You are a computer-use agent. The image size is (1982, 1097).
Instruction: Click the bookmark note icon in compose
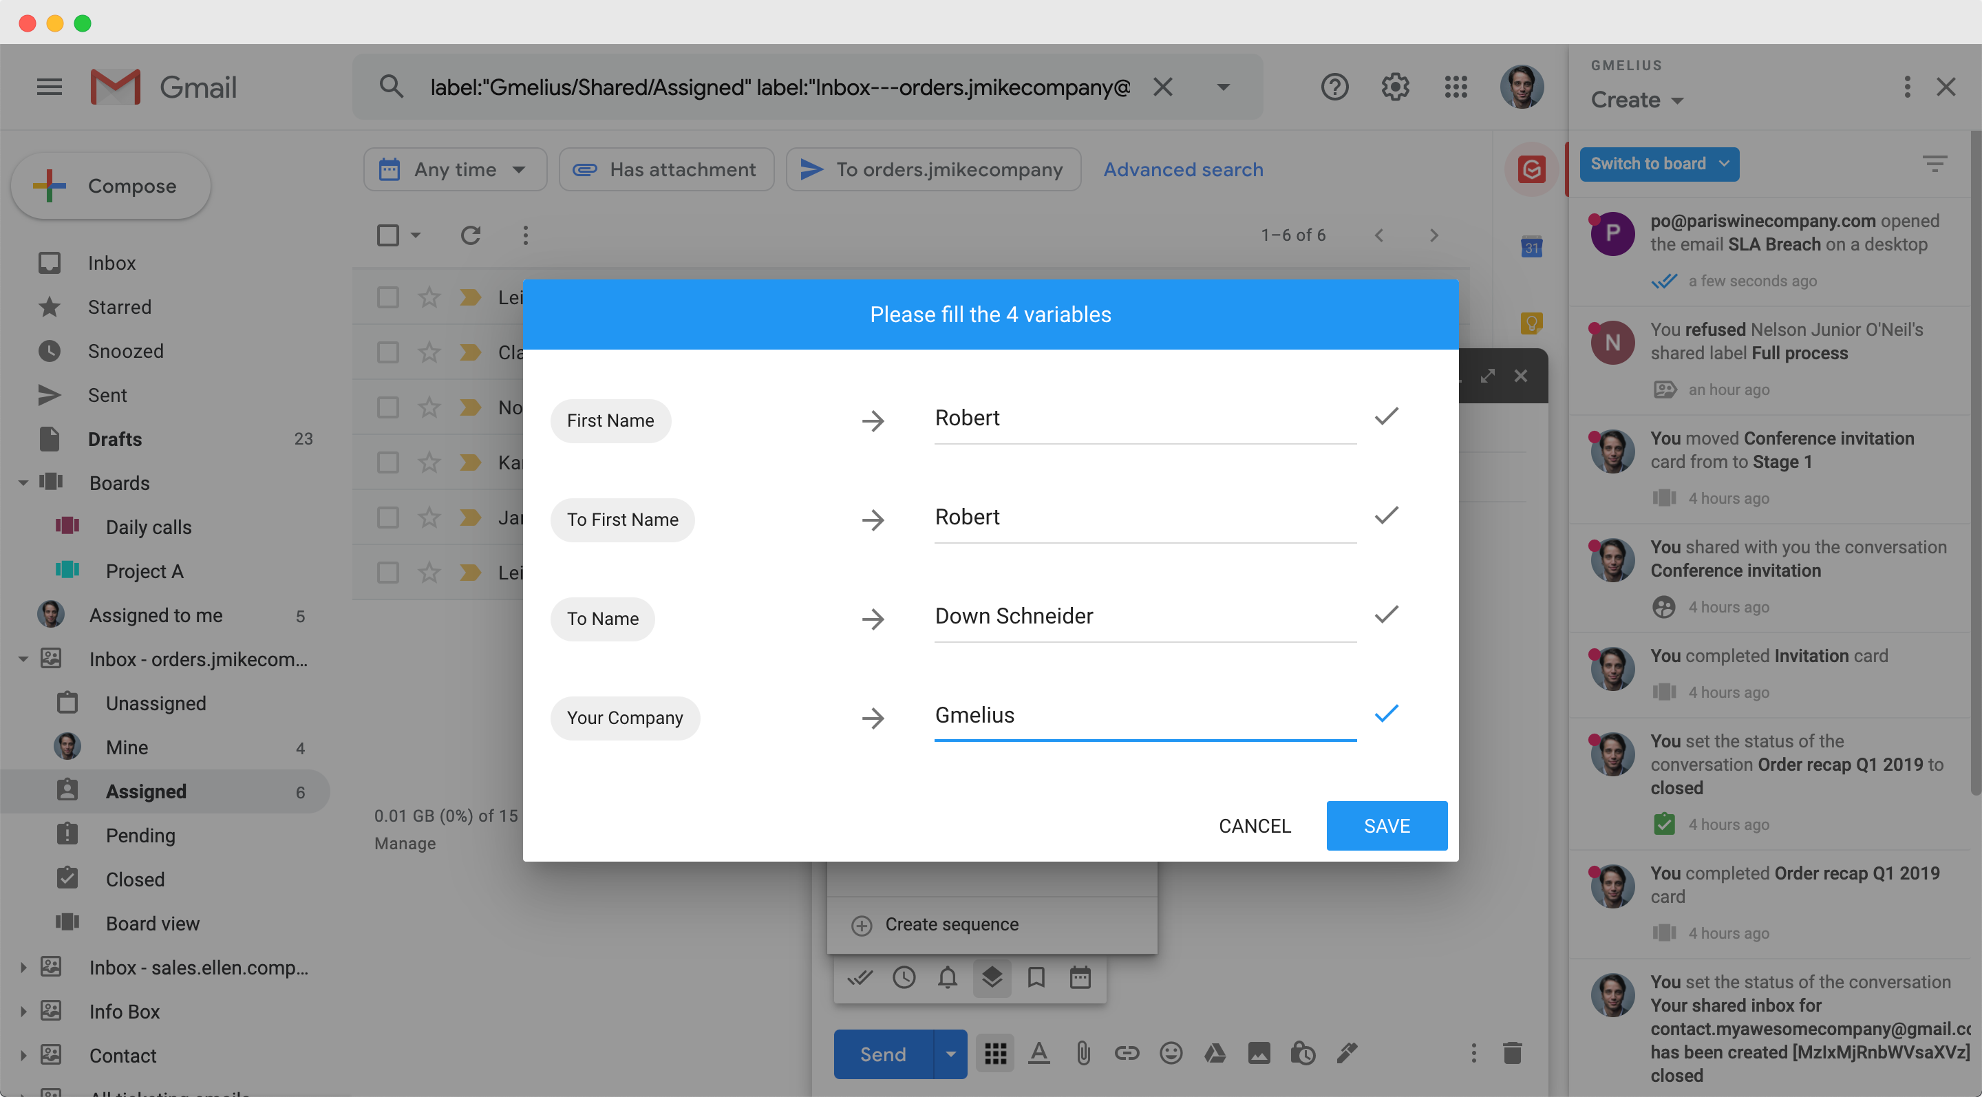[x=1036, y=978]
